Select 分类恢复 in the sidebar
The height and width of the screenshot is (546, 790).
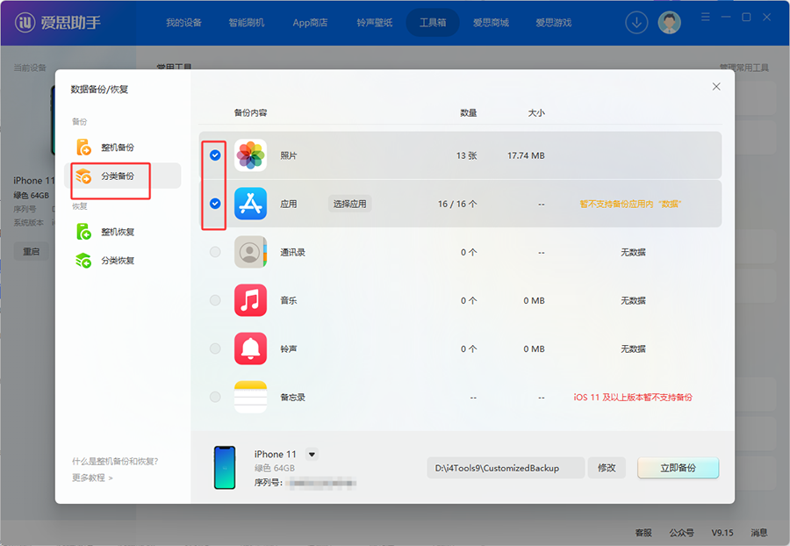[122, 261]
